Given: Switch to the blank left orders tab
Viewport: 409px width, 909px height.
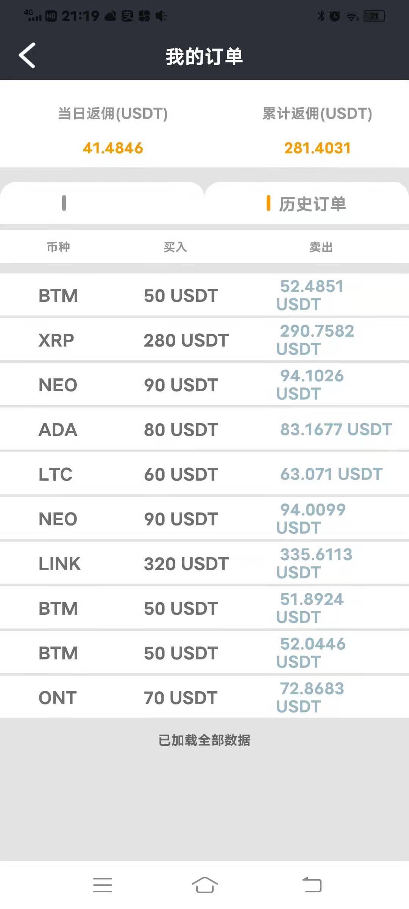Looking at the screenshot, I should click(102, 203).
